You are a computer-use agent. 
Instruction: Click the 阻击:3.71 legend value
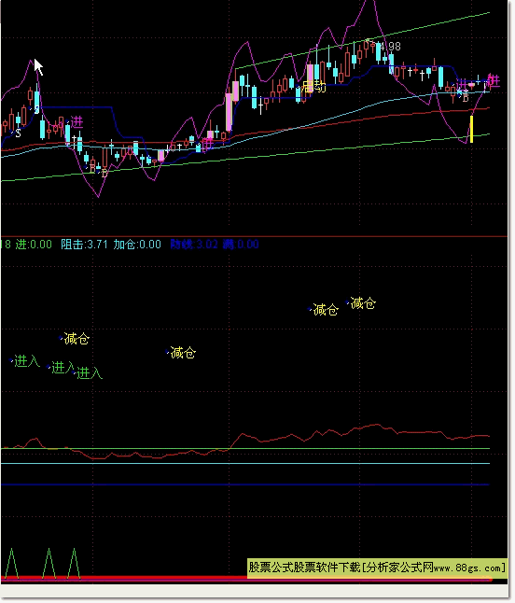[x=84, y=245]
